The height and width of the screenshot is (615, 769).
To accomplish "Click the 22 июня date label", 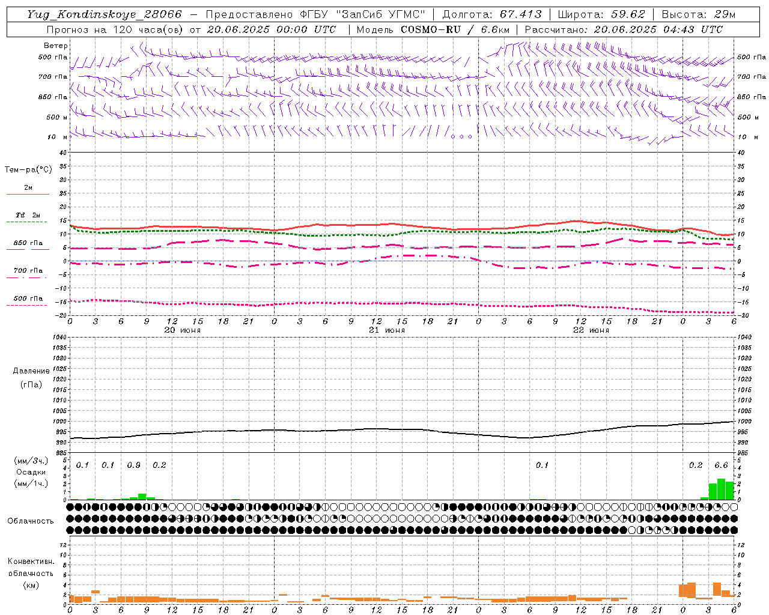I will 591,330.
